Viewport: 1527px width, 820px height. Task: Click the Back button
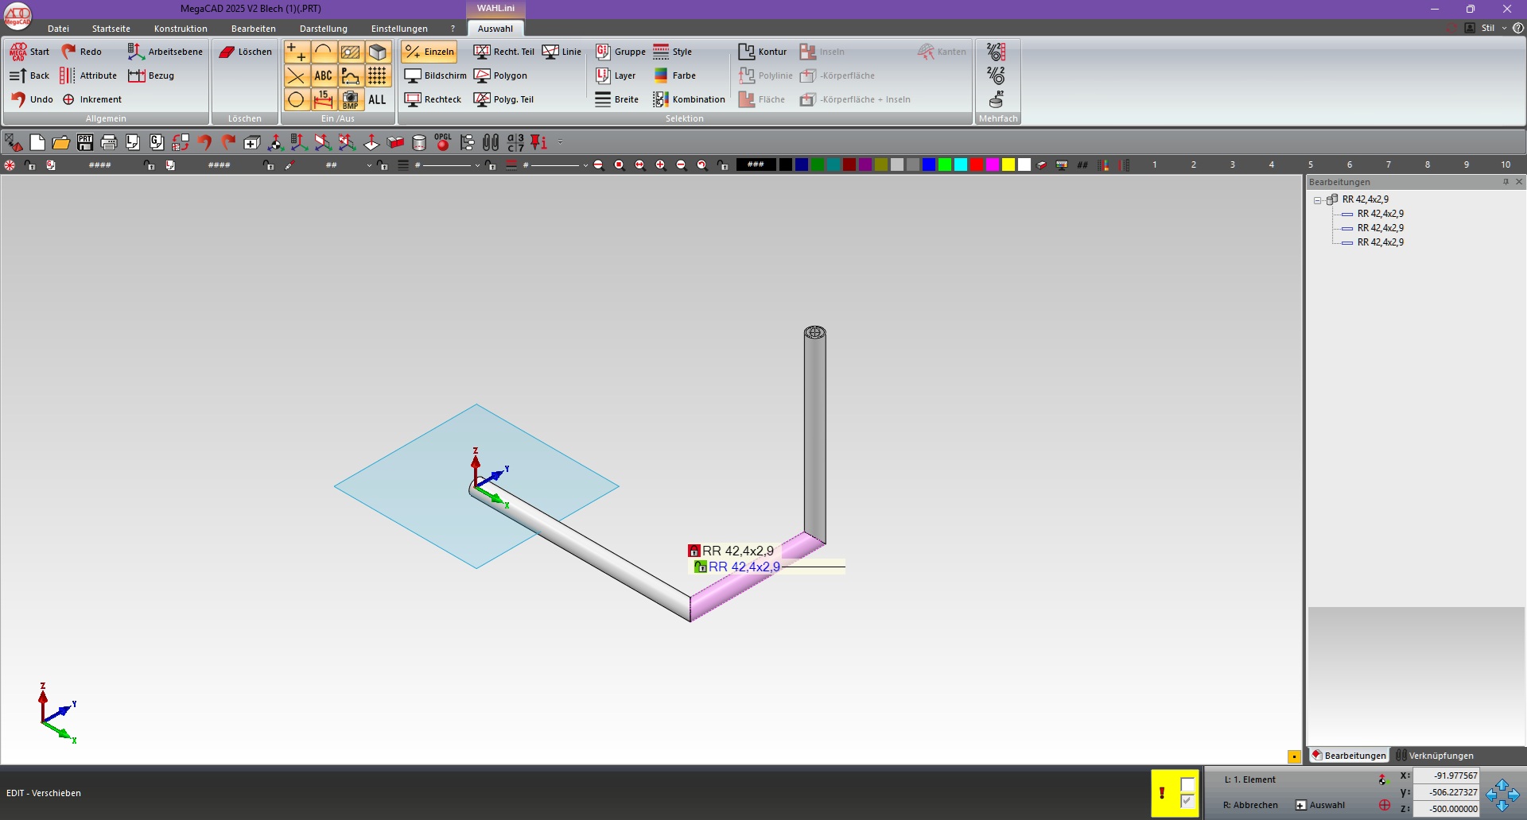pyautogui.click(x=29, y=75)
